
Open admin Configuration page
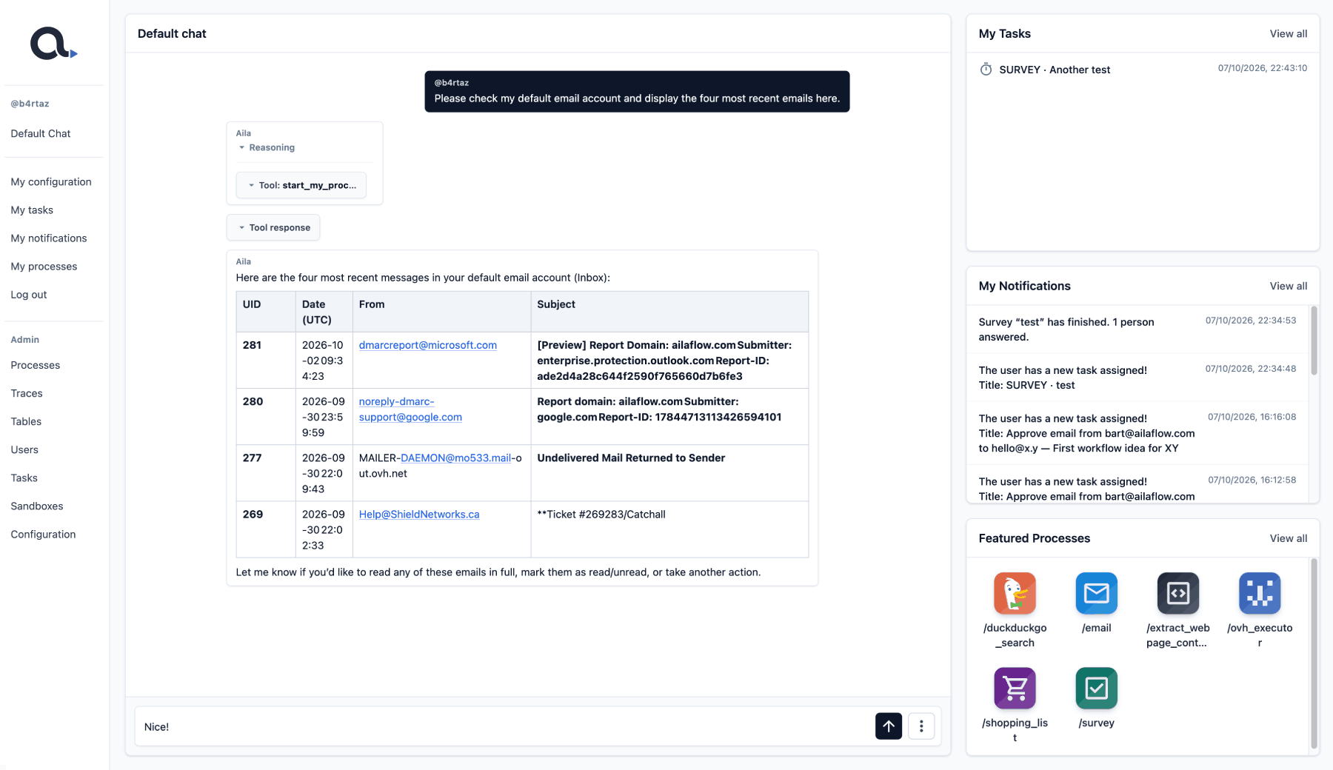pos(43,534)
